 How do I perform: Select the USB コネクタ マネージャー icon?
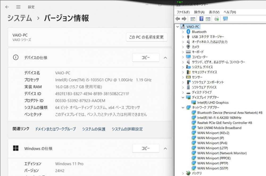point(188,37)
